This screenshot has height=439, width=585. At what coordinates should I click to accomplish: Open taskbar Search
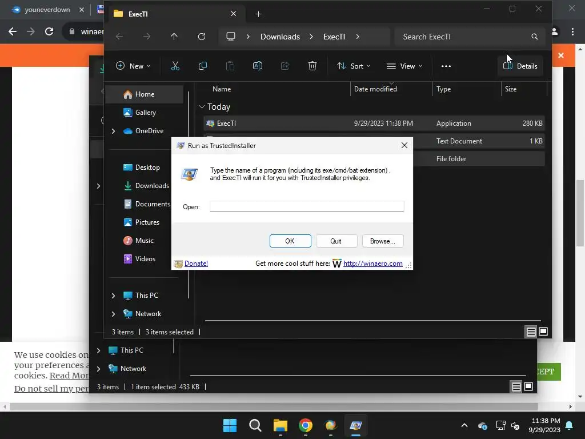[x=255, y=425]
